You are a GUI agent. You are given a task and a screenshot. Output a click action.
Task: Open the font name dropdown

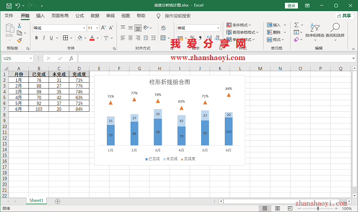point(84,28)
